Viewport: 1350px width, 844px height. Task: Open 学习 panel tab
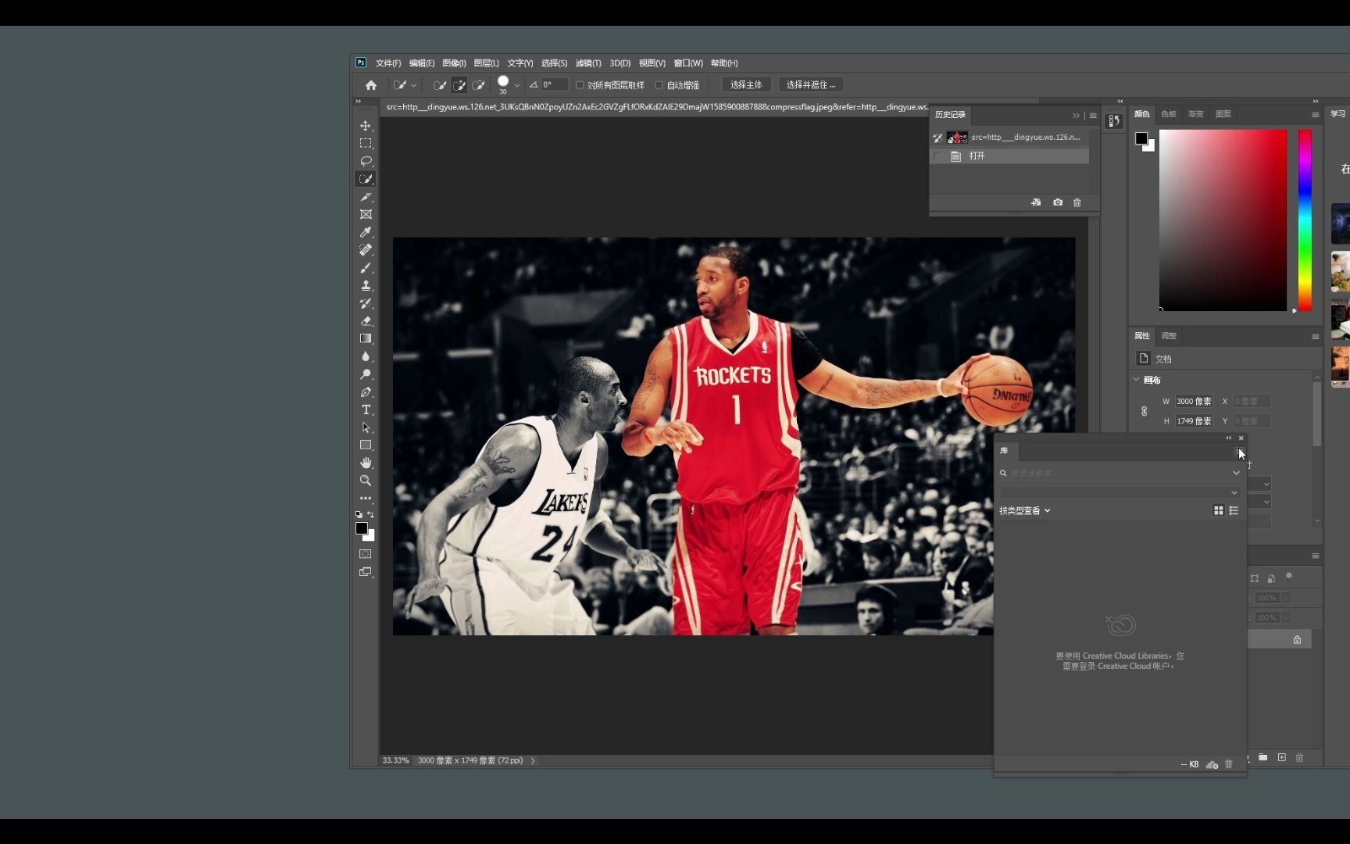pos(1338,114)
